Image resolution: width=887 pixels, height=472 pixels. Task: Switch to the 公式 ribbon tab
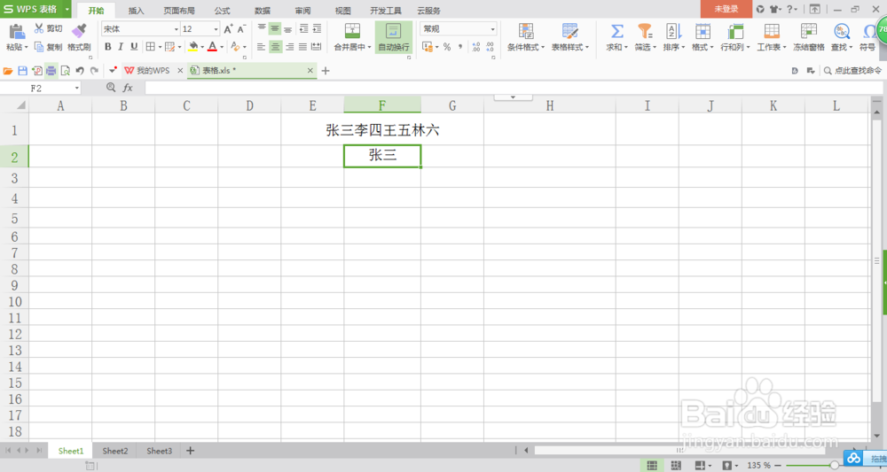(223, 10)
